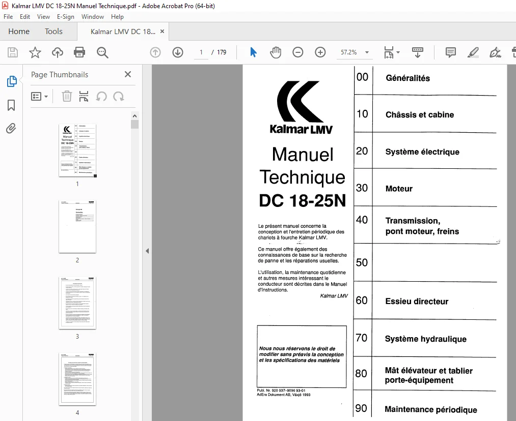Click the Save file icon
The height and width of the screenshot is (421, 516).
pos(13,52)
